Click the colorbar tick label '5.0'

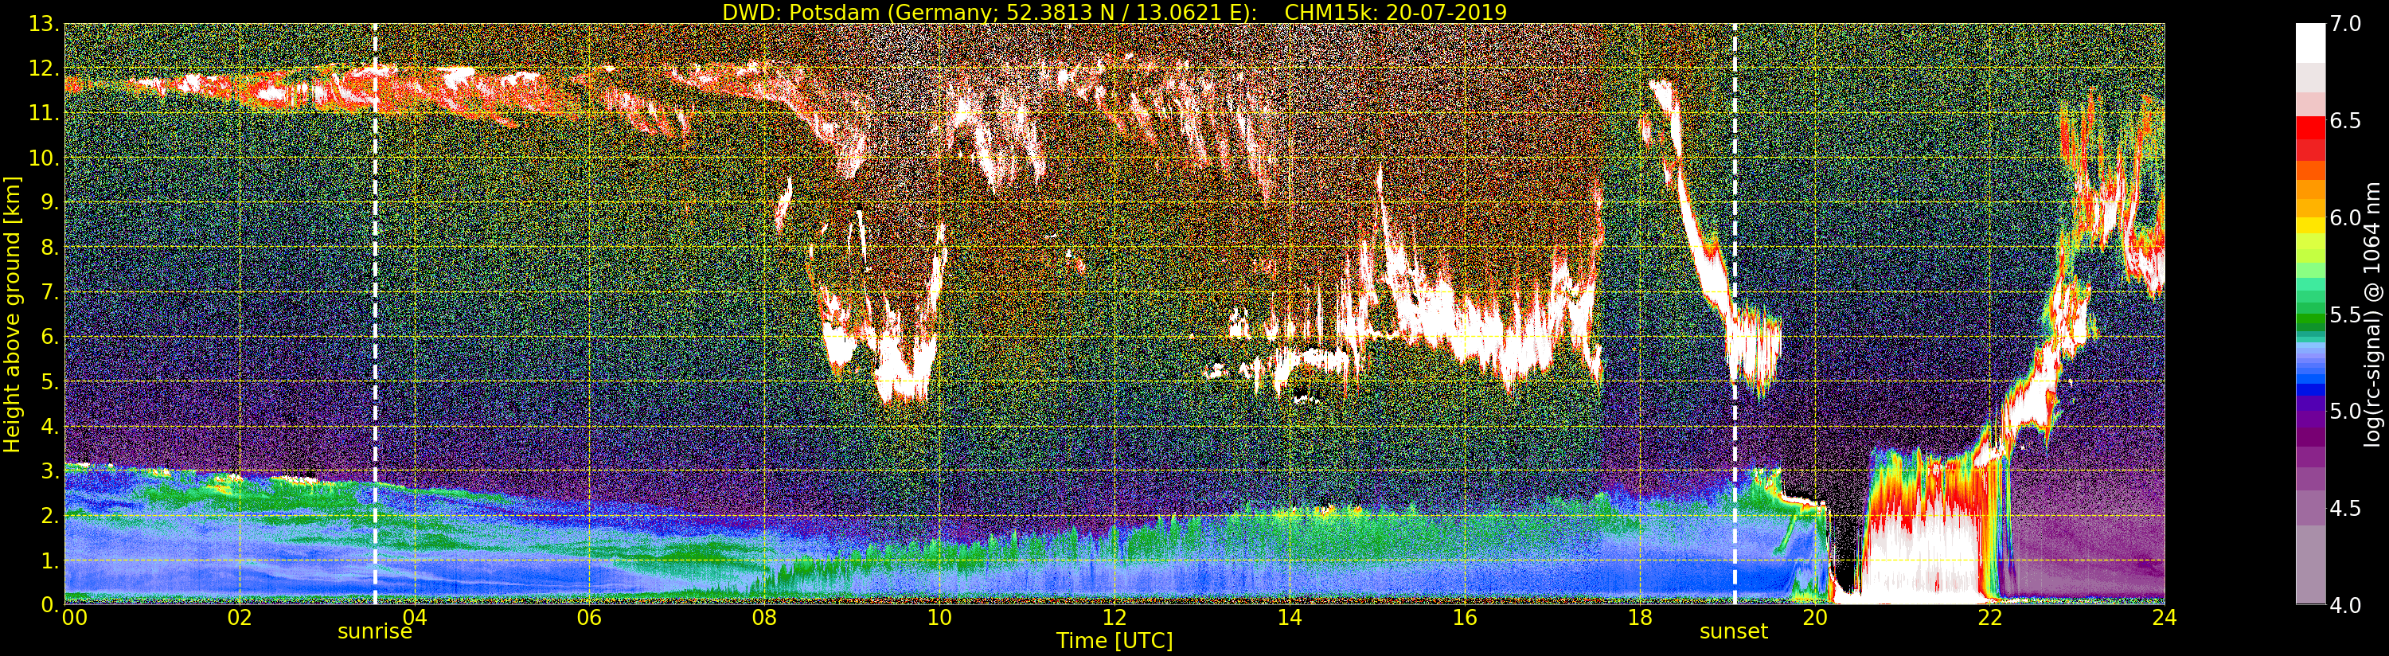pyautogui.click(x=2345, y=411)
